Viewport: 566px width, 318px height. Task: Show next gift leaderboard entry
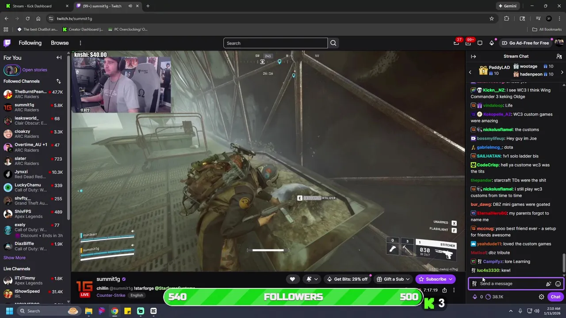(x=562, y=72)
